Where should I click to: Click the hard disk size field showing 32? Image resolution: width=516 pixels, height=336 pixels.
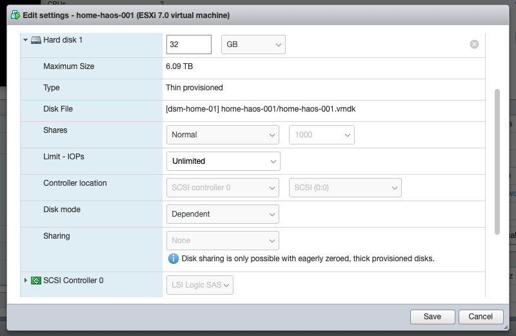click(188, 44)
